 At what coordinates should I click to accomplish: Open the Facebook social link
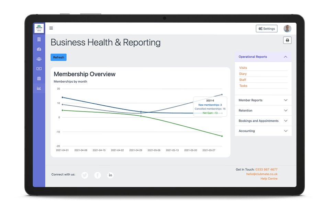[x=98, y=175]
